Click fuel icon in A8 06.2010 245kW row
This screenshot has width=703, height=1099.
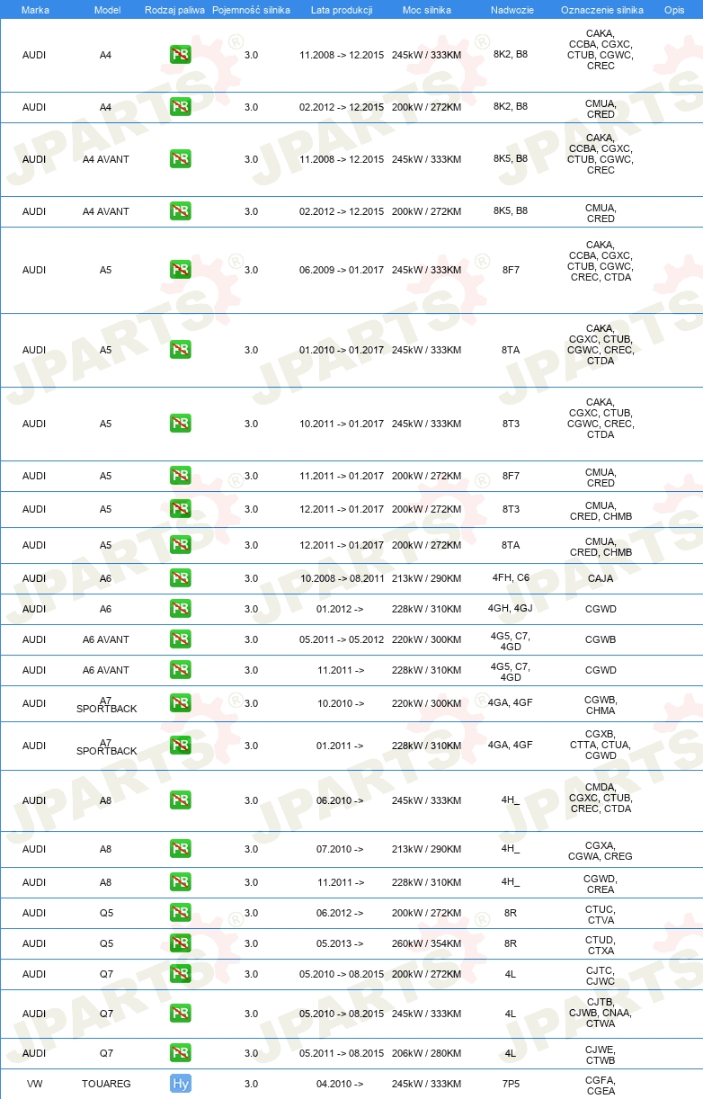[180, 800]
